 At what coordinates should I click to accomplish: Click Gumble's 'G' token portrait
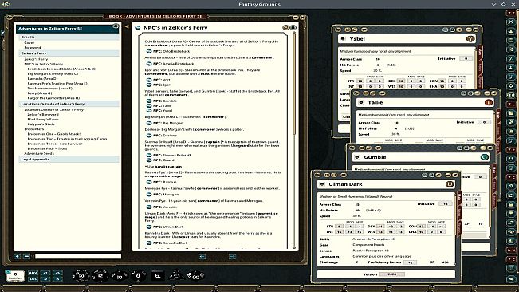coord(485,157)
